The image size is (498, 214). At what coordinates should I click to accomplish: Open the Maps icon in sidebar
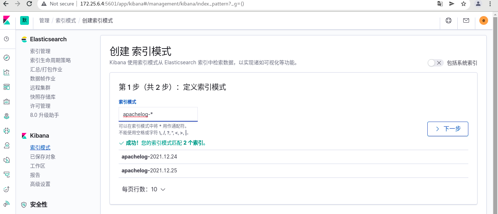click(x=7, y=116)
